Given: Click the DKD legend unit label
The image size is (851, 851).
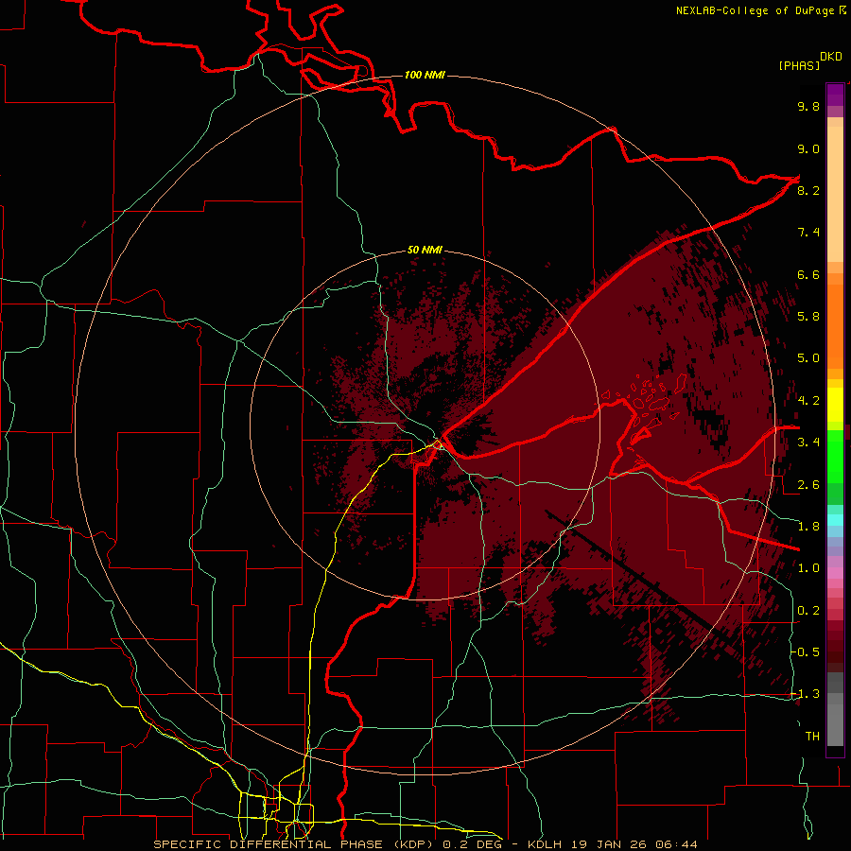Looking at the screenshot, I should click(x=831, y=57).
